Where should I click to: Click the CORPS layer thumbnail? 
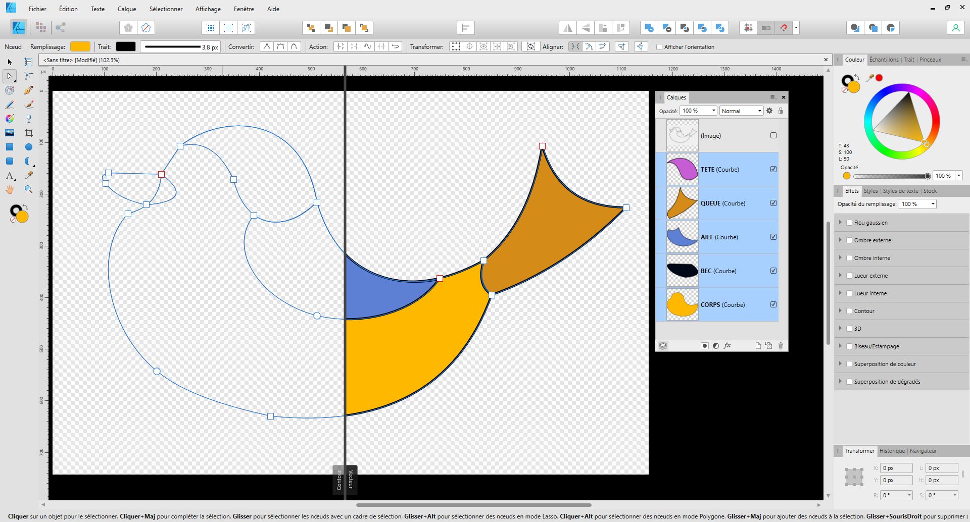coord(682,304)
